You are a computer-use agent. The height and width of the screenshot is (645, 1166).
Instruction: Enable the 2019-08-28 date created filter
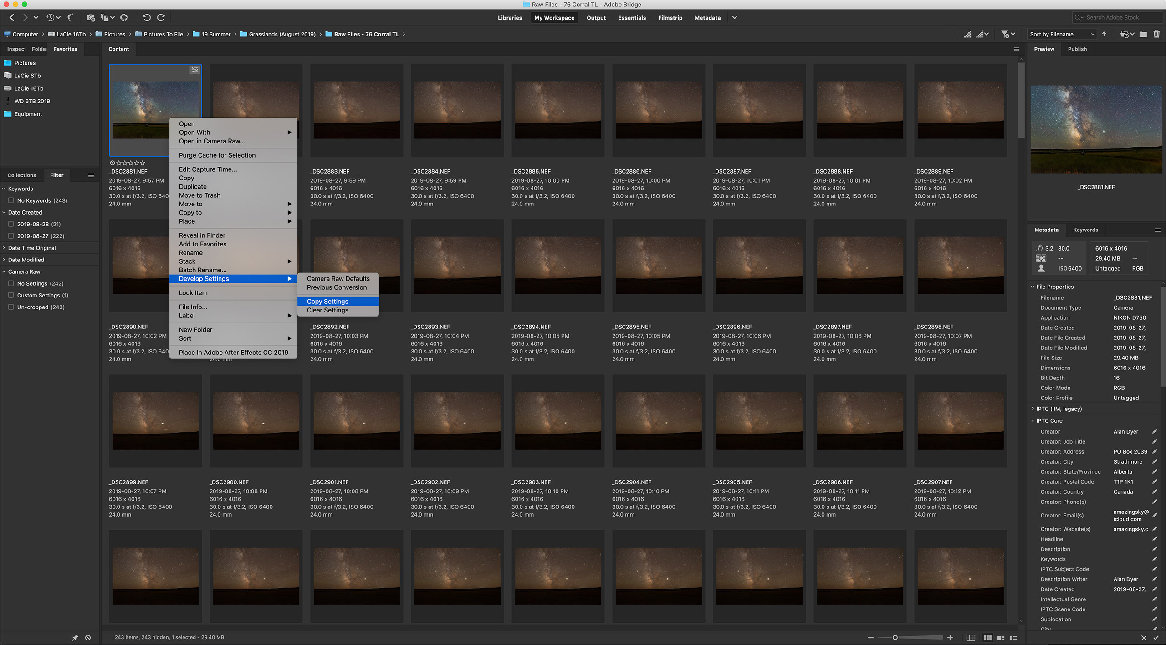(11, 224)
